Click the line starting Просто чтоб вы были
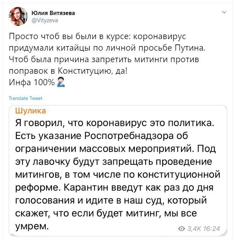 pyautogui.click(x=98, y=36)
